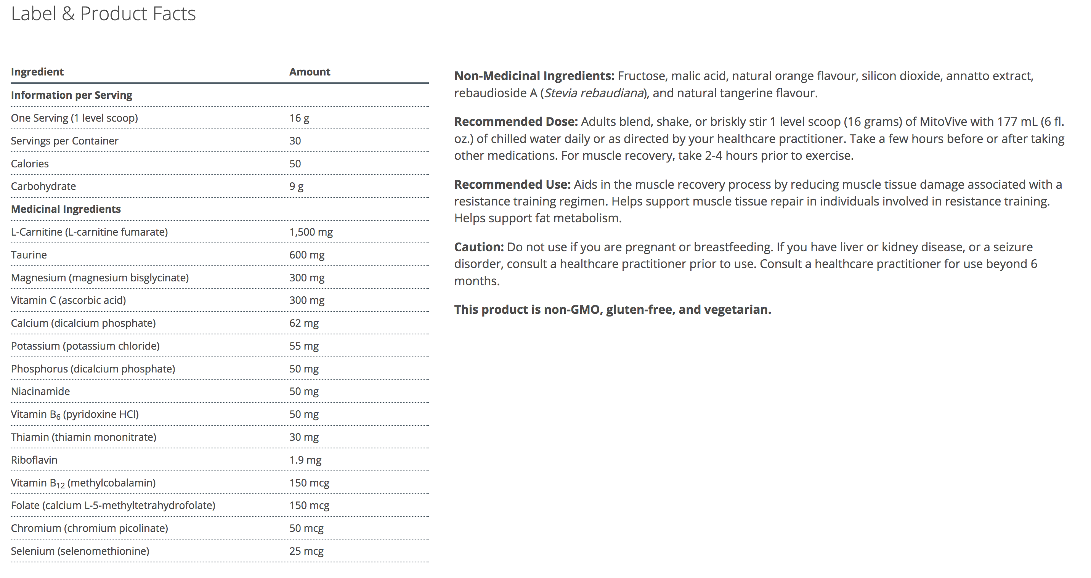The width and height of the screenshot is (1091, 578).
Task: Click the "Ingredient" column header
Action: point(37,72)
